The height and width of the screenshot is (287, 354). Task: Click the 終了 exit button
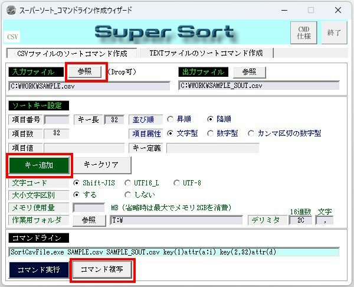tap(334, 32)
